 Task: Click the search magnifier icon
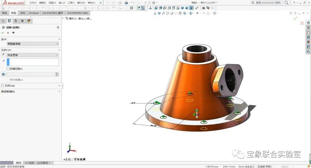coord(286,3)
